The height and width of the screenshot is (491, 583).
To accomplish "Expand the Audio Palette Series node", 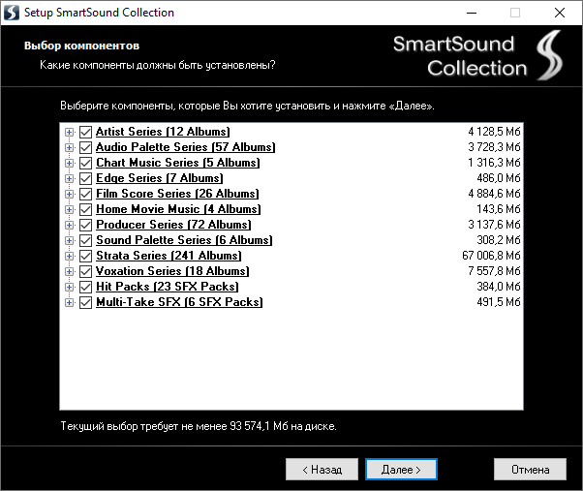I will (69, 147).
